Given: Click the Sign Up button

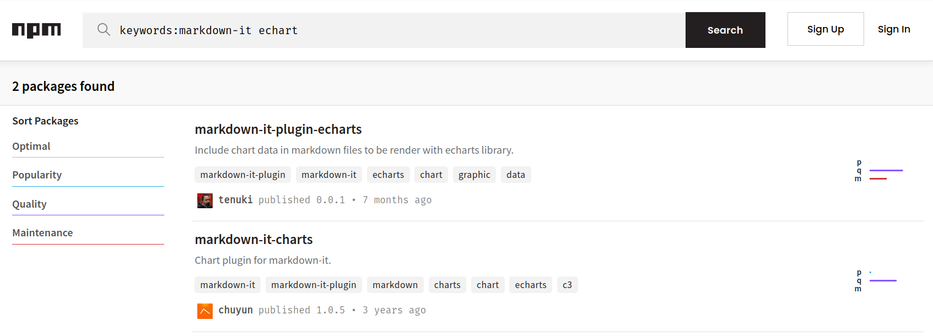Looking at the screenshot, I should click(x=825, y=29).
